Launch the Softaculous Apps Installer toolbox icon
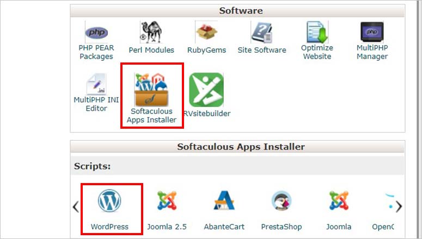The image size is (422, 239). (x=151, y=90)
